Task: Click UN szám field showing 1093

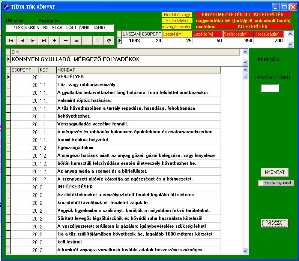Action: (15, 28)
